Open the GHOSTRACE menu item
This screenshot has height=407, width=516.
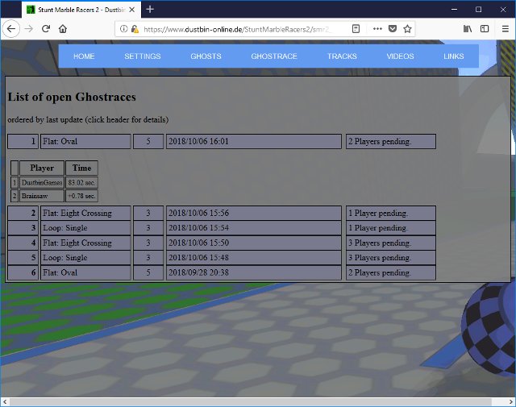point(274,56)
